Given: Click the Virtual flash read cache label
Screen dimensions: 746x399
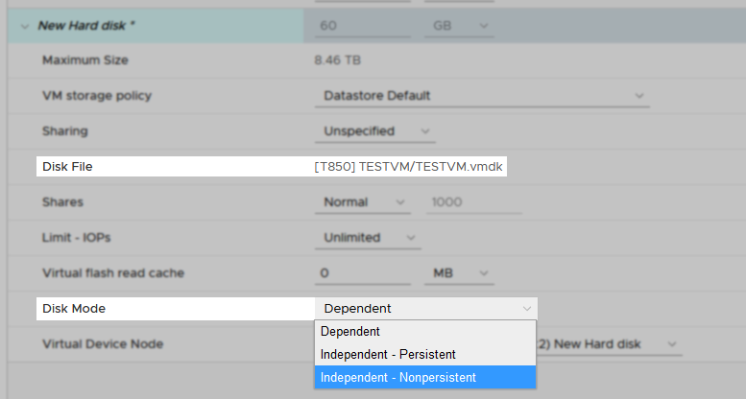Looking at the screenshot, I should (113, 273).
